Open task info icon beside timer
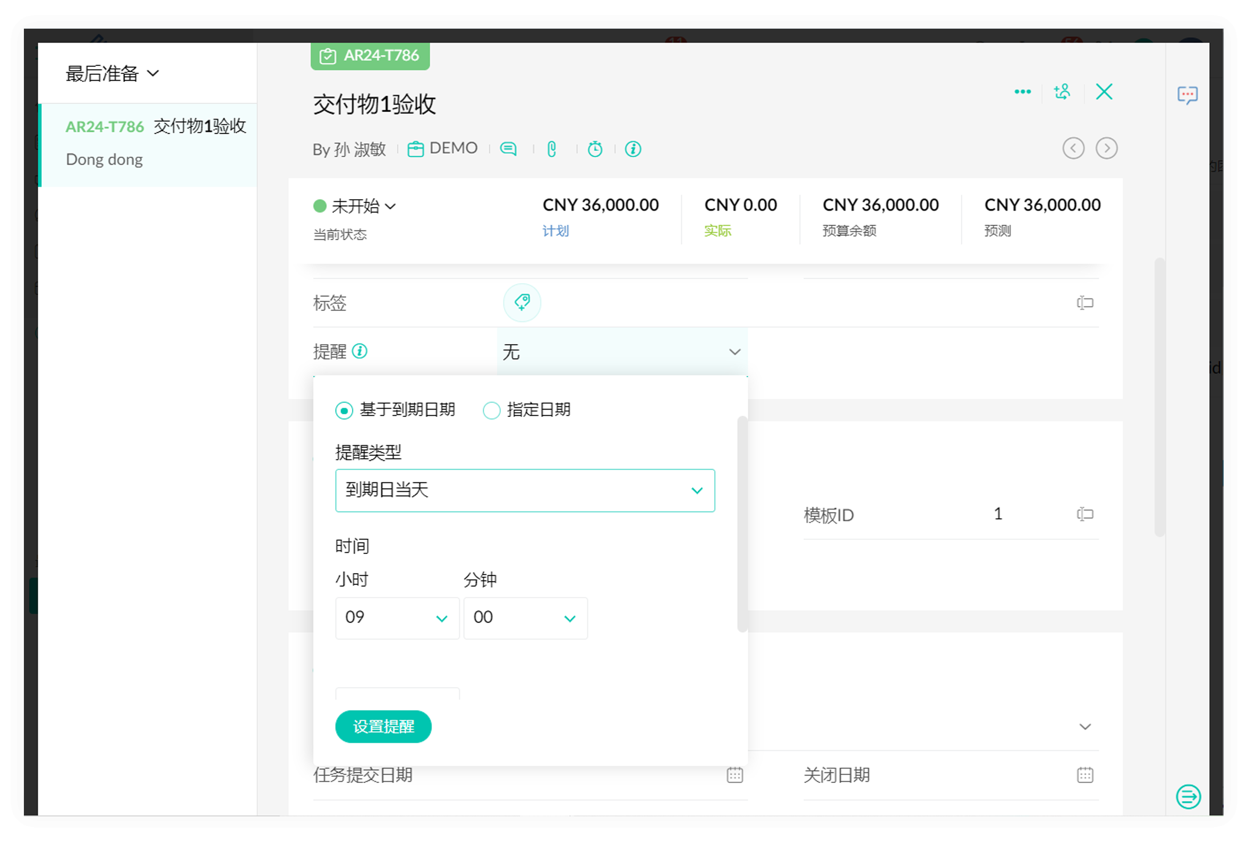The width and height of the screenshot is (1248, 844). click(x=632, y=149)
